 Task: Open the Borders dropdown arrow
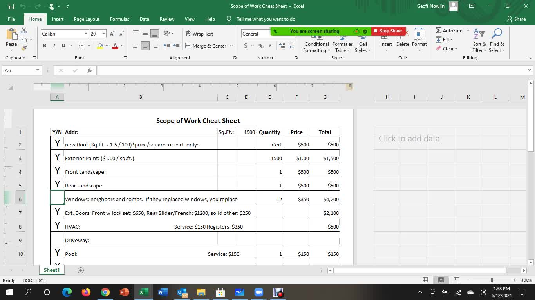pos(89,46)
